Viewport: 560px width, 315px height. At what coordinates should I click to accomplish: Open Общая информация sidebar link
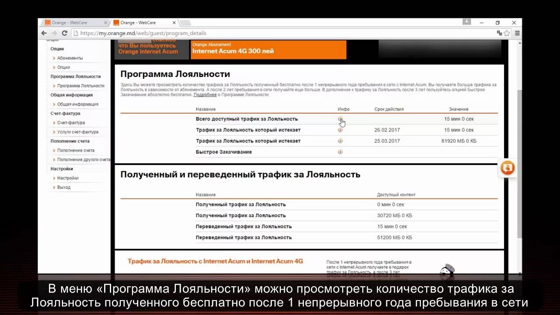pos(78,104)
